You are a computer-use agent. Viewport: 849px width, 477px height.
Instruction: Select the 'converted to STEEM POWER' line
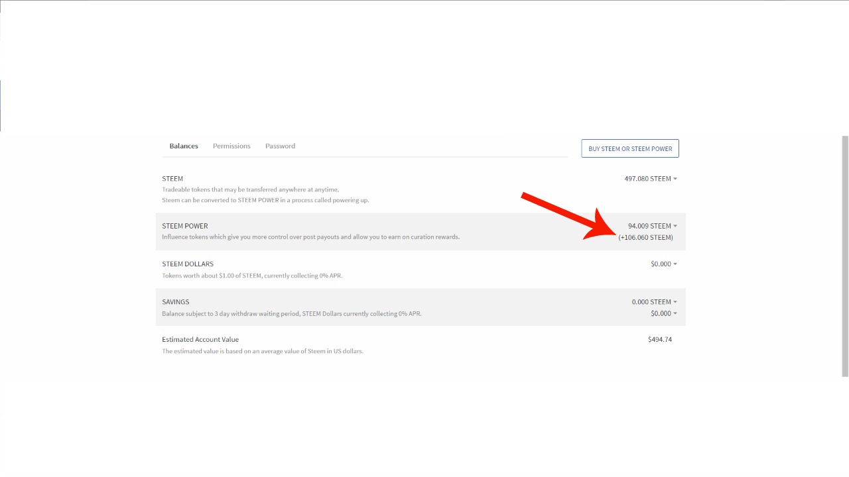(265, 200)
